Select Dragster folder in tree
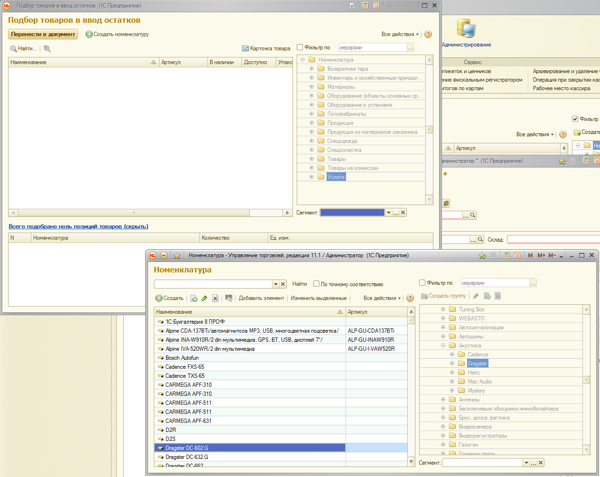Image resolution: width=600 pixels, height=477 pixels. coord(477,364)
